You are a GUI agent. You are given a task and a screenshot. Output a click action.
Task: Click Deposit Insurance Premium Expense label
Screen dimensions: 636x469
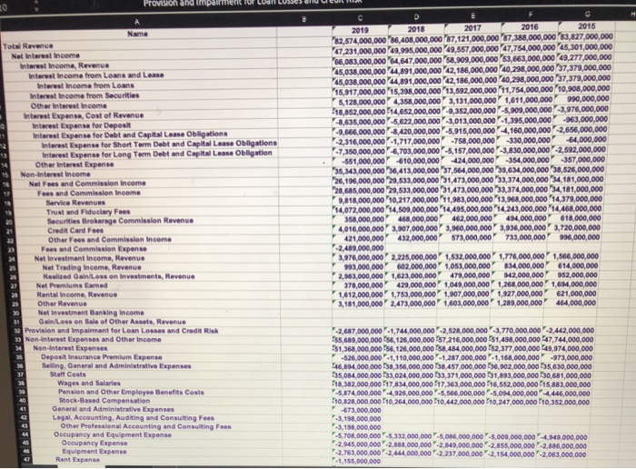tap(102, 357)
